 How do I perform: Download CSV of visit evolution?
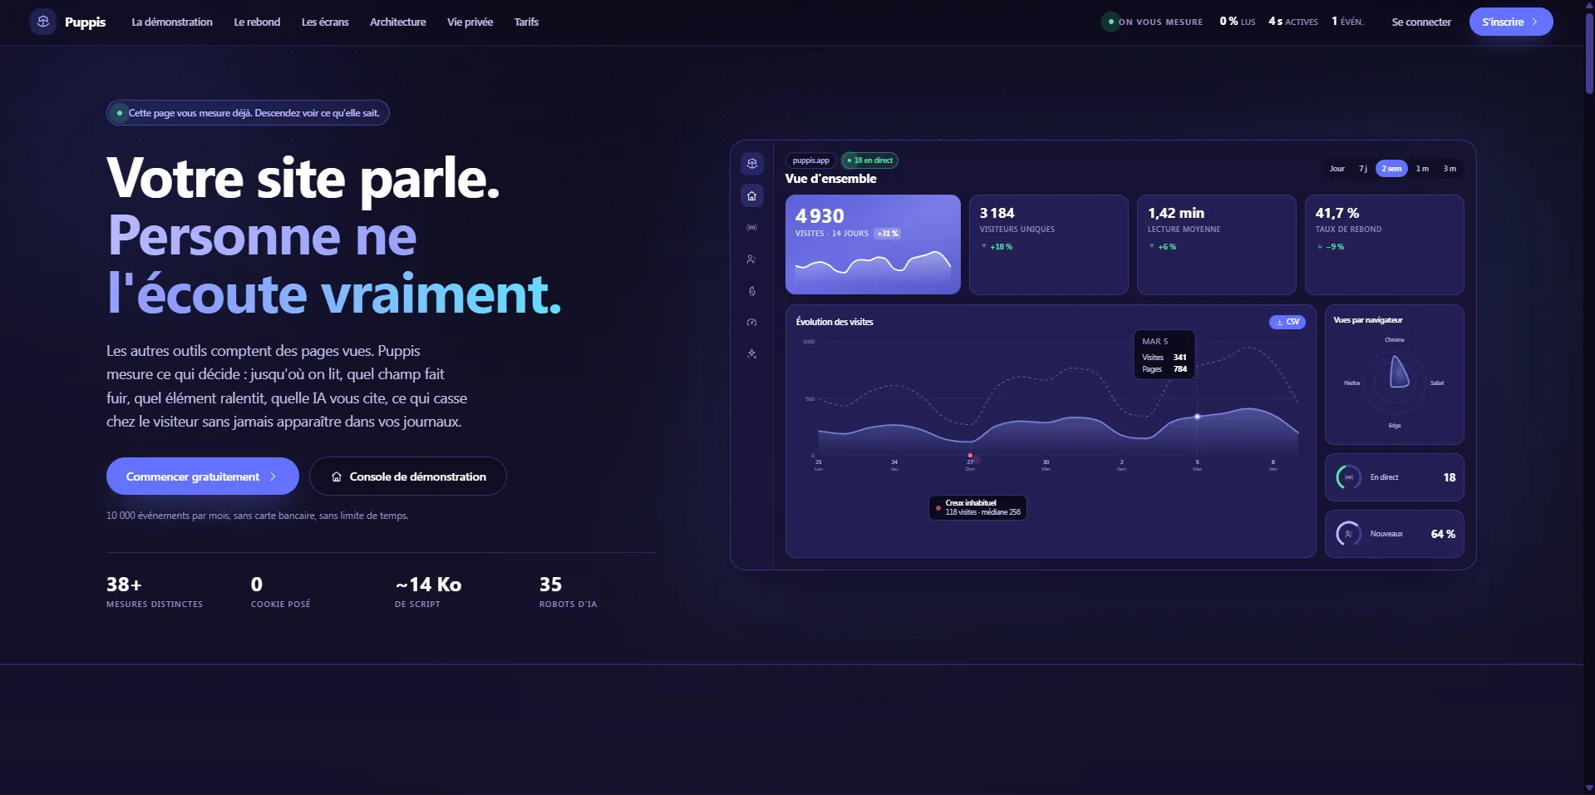1287,322
